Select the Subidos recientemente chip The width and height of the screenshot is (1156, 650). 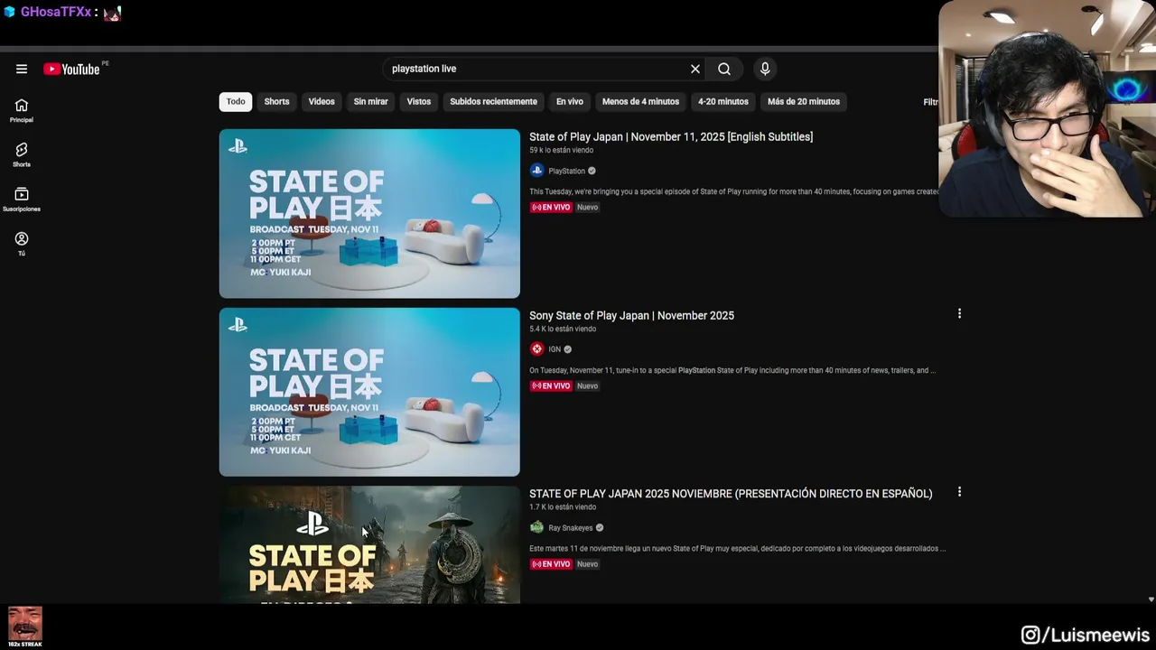point(493,101)
